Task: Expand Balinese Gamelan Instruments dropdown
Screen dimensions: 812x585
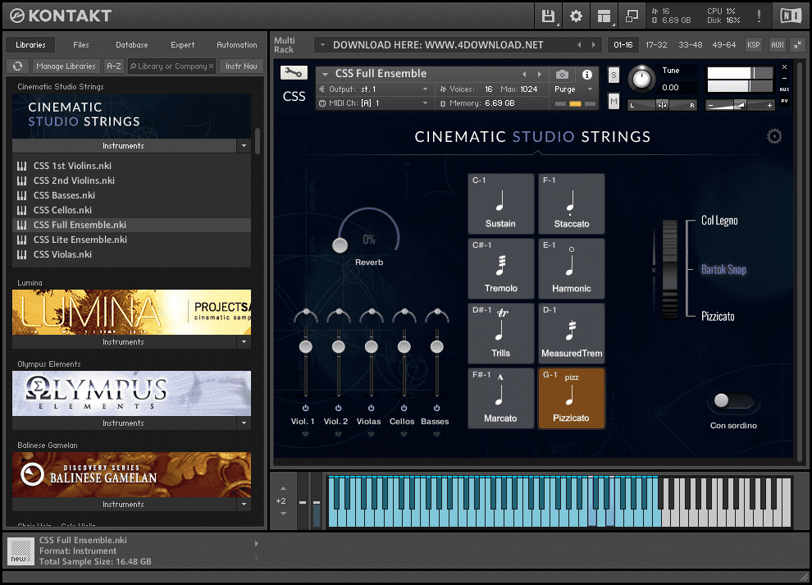Action: pyautogui.click(x=244, y=505)
